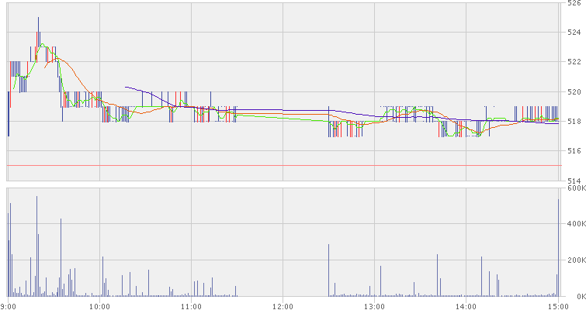
Task: Click the 10:00 time axis label
Action: [x=99, y=305]
